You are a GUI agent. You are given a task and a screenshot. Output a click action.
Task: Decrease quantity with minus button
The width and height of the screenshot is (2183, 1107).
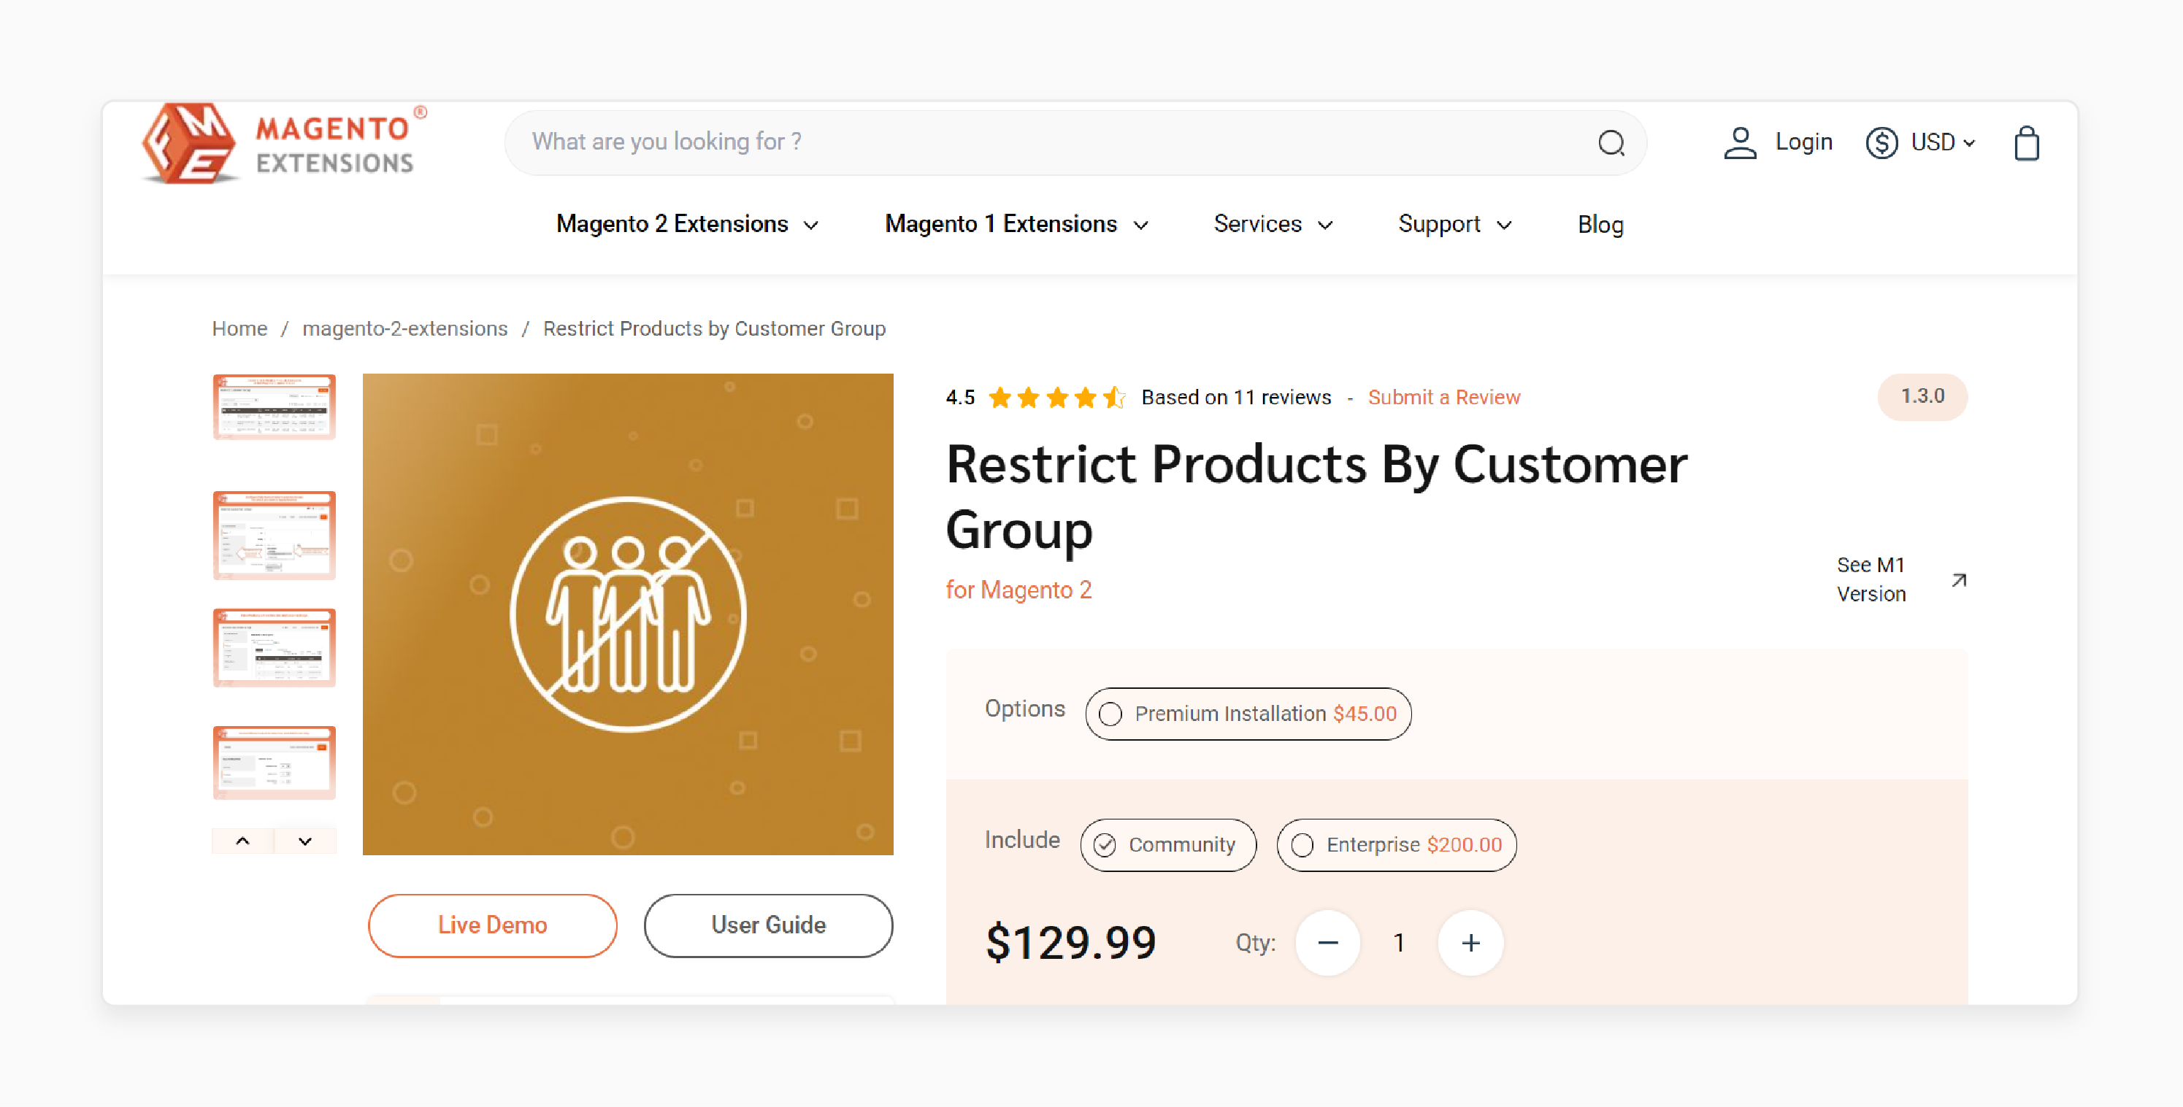(1328, 943)
